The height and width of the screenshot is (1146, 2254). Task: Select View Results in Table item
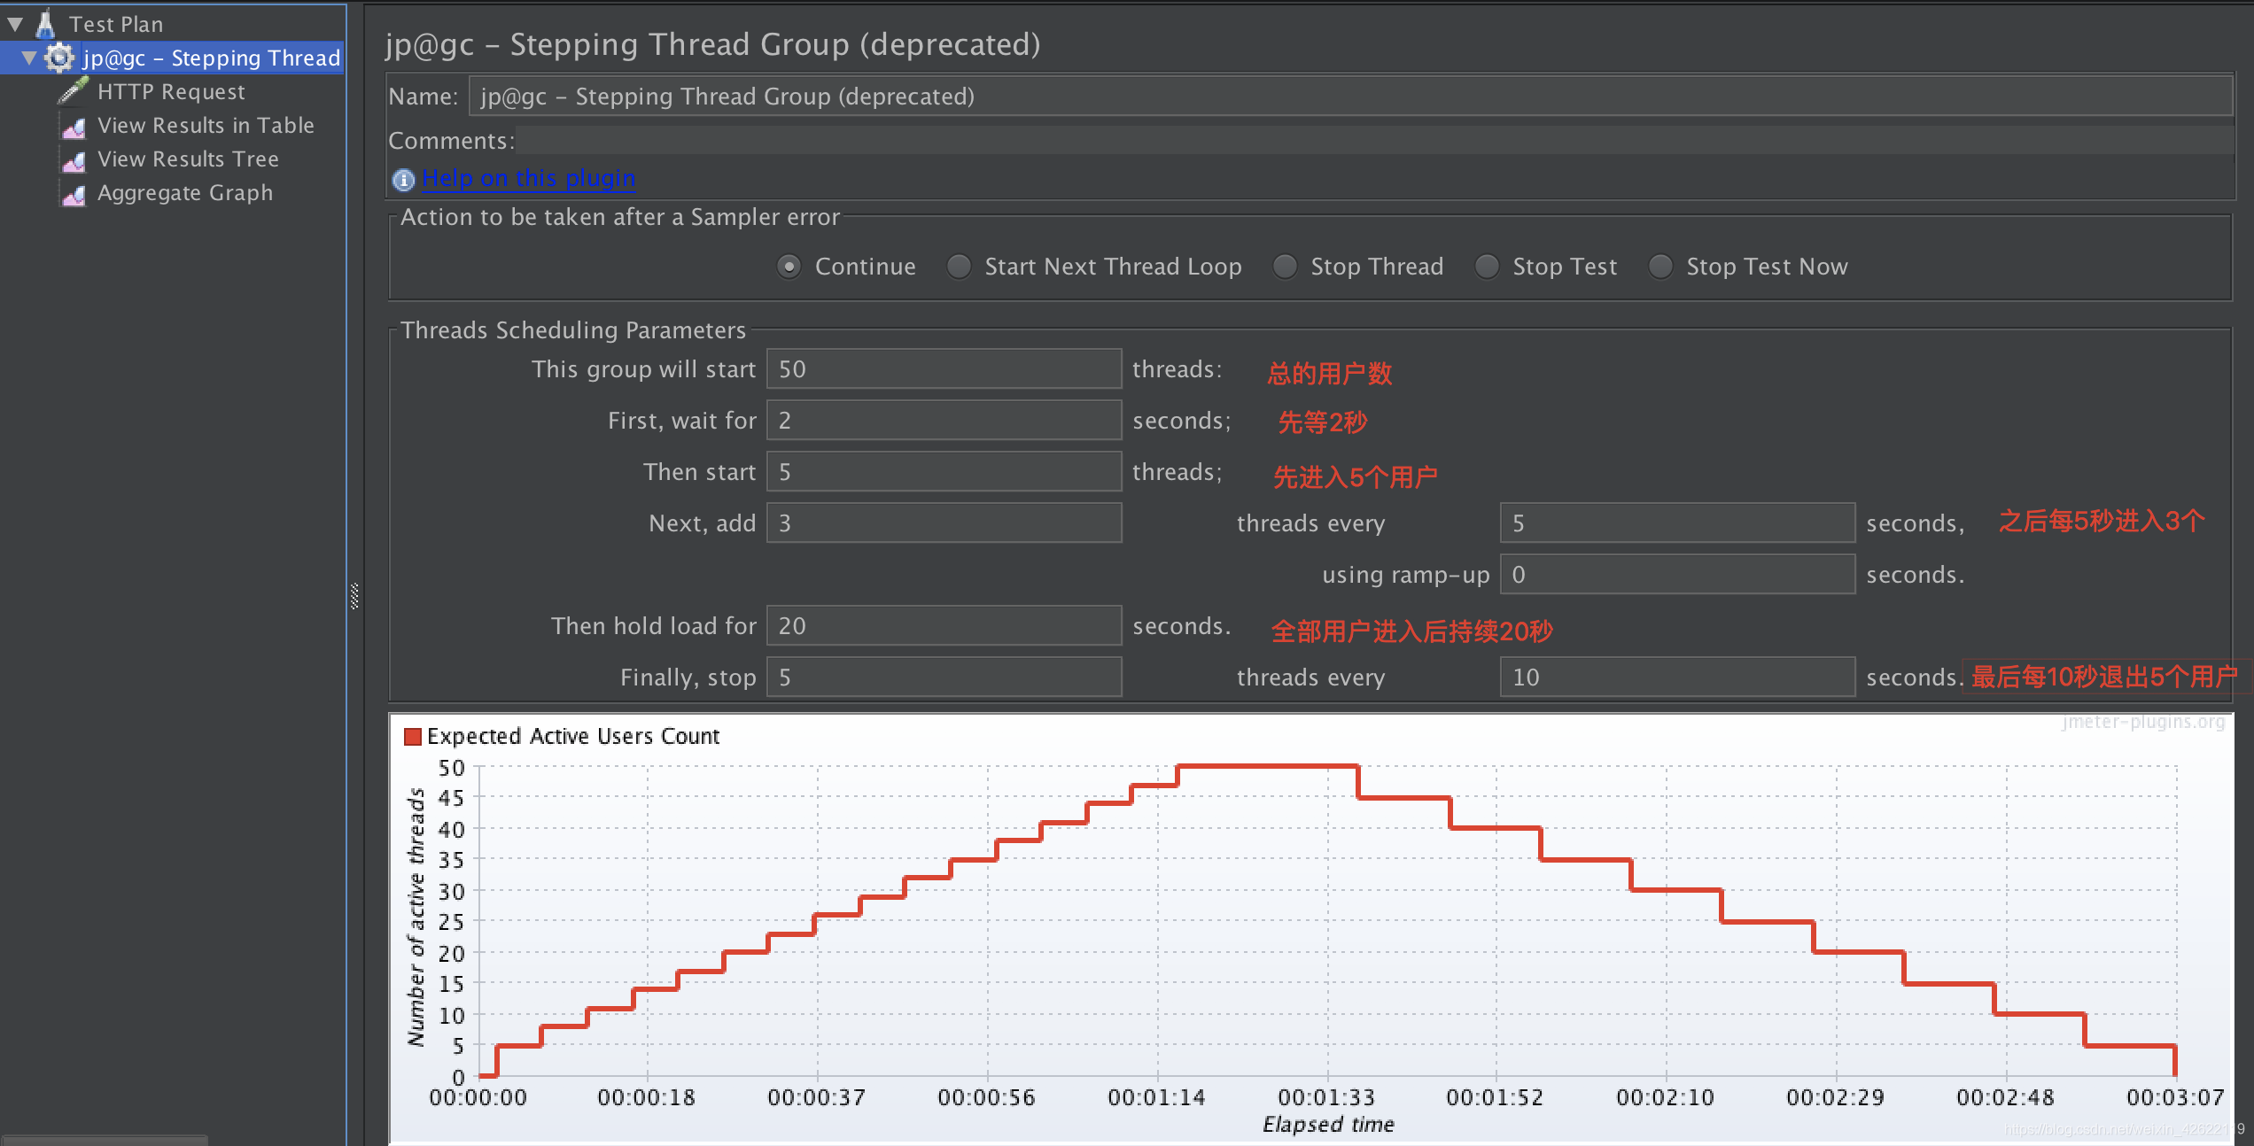coord(206,125)
